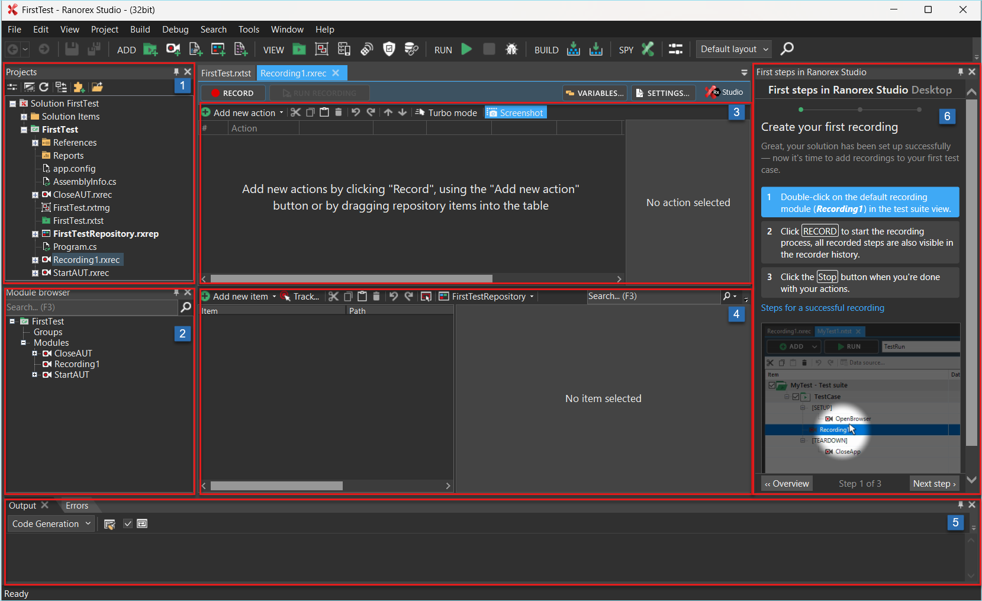Open the Tools menu
Screen dimensions: 982x601
click(x=249, y=30)
